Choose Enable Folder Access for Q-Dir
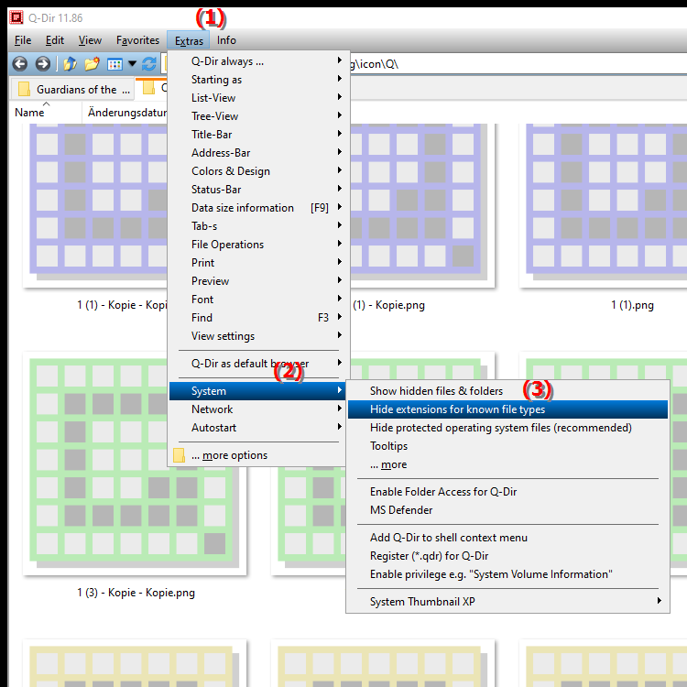Viewport: 687px width, 687px height. (507, 492)
